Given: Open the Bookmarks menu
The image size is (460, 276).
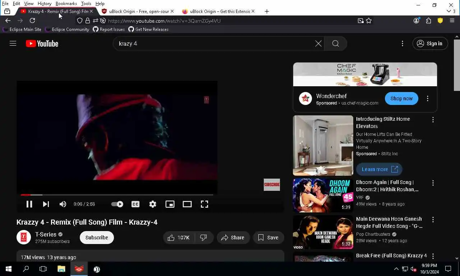Looking at the screenshot, I should pos(66,4).
